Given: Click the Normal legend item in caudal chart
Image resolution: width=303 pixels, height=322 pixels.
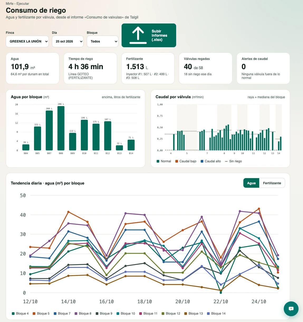Looking at the screenshot, I should [x=164, y=161].
